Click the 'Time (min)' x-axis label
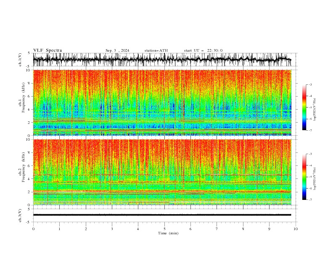The height and width of the screenshot is (257, 333). (168, 233)
